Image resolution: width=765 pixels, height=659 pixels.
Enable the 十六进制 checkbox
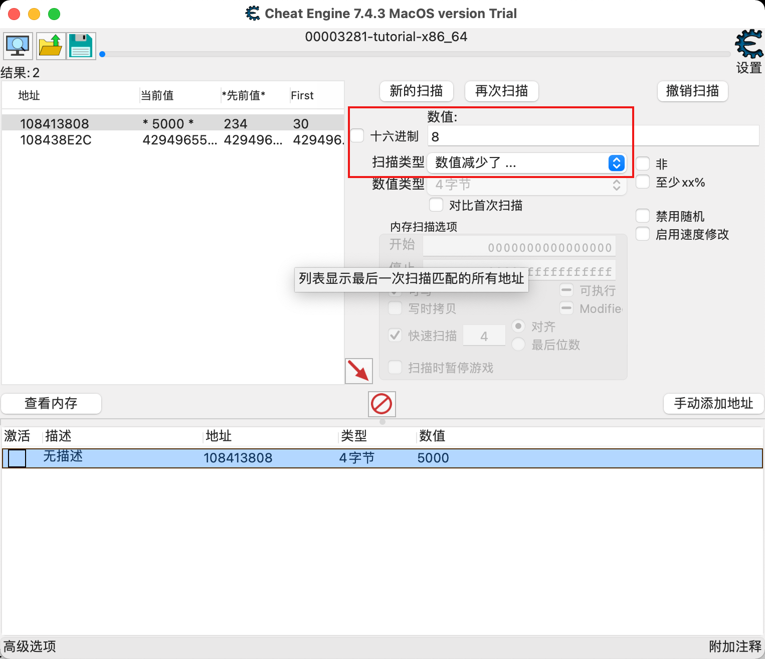pyautogui.click(x=356, y=135)
